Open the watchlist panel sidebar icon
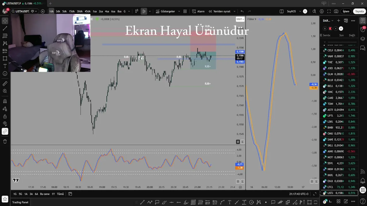This screenshot has height=206, width=367. tap(363, 21)
